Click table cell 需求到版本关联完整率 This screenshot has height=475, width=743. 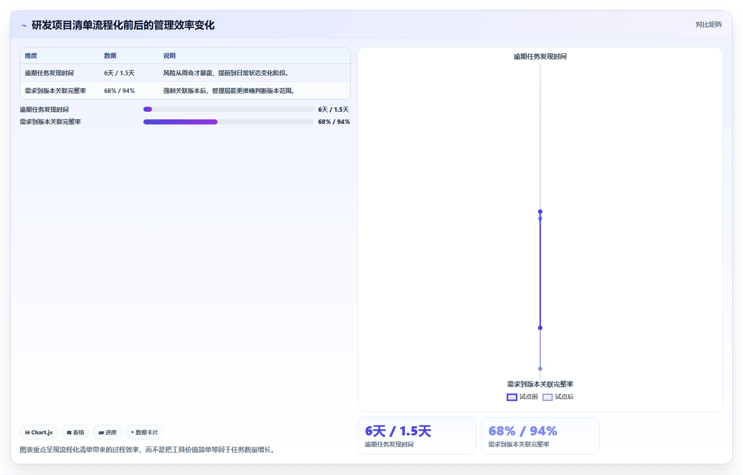(x=55, y=91)
